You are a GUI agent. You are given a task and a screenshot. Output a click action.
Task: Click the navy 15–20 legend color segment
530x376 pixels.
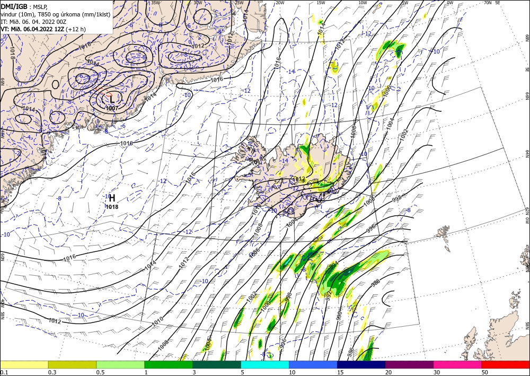coord(361,365)
